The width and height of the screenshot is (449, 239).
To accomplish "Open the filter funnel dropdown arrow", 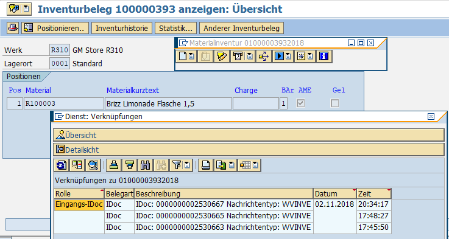I will (x=187, y=165).
